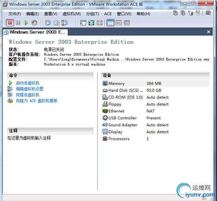This screenshot has width=217, height=201.
Task: Toggle the sidebar panel toolbar icon
Action: pos(83,23)
